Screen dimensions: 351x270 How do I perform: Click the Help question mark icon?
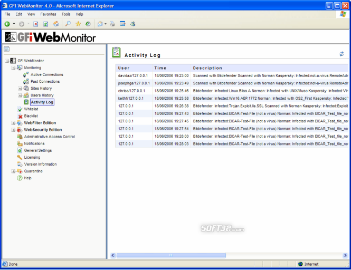tap(20, 178)
